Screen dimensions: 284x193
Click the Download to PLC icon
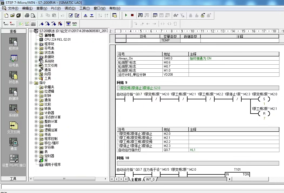(x=92, y=16)
